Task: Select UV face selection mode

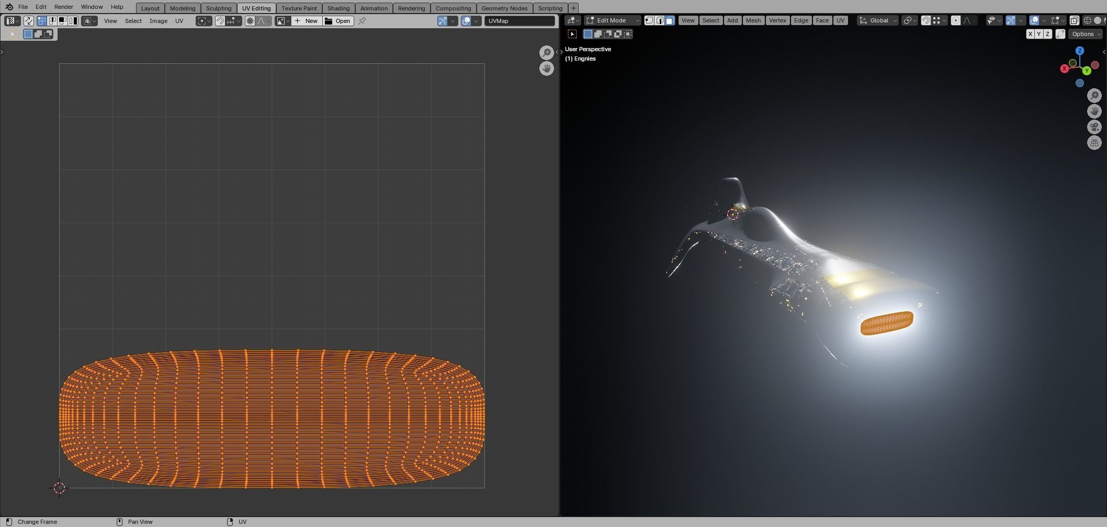Action: (63, 21)
